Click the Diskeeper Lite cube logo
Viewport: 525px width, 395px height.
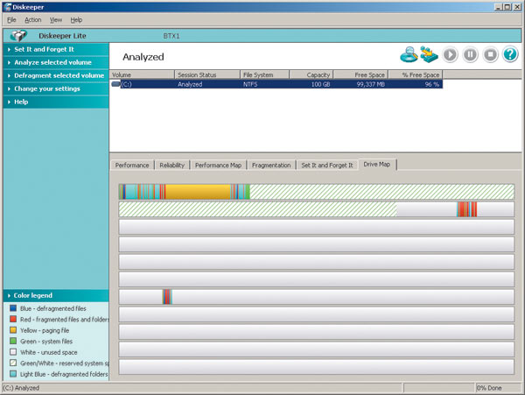pos(18,35)
